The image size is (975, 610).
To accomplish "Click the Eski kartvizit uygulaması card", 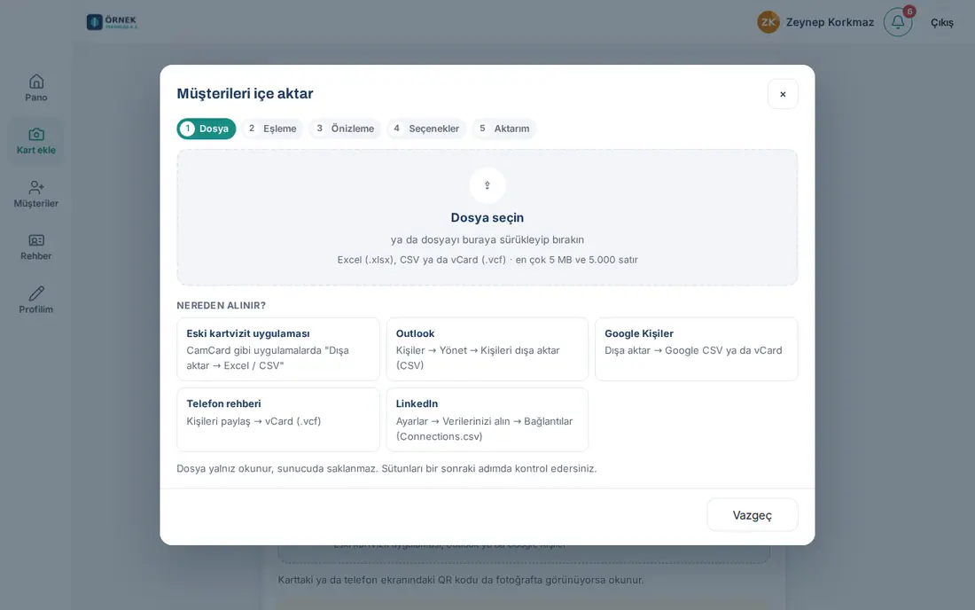I will pos(278,348).
